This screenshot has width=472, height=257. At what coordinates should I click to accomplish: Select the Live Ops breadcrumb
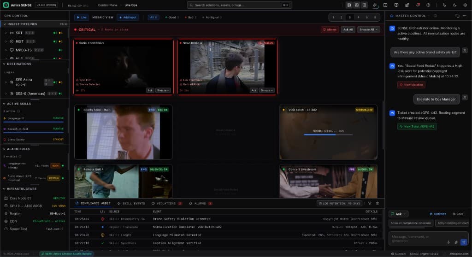[x=130, y=5]
